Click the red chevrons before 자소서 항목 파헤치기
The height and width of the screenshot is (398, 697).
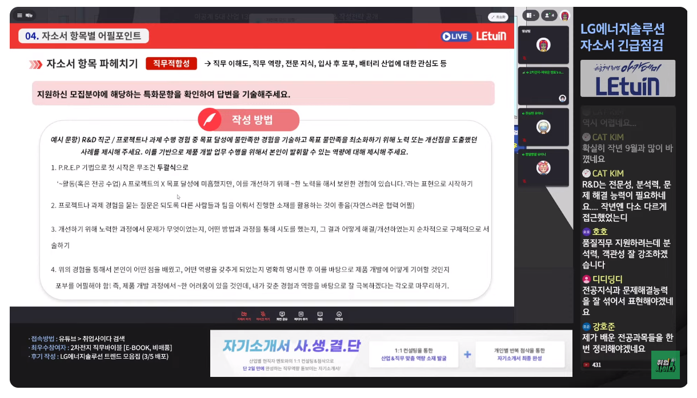36,64
